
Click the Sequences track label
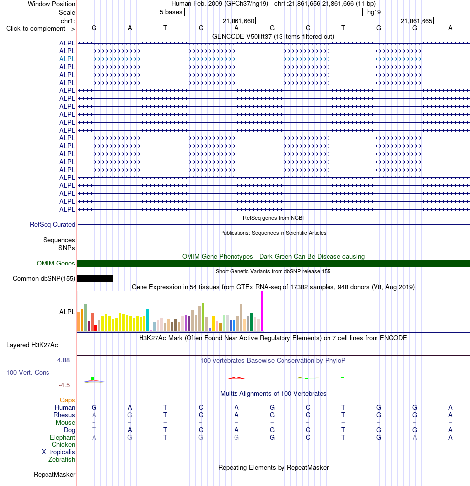[x=59, y=240]
